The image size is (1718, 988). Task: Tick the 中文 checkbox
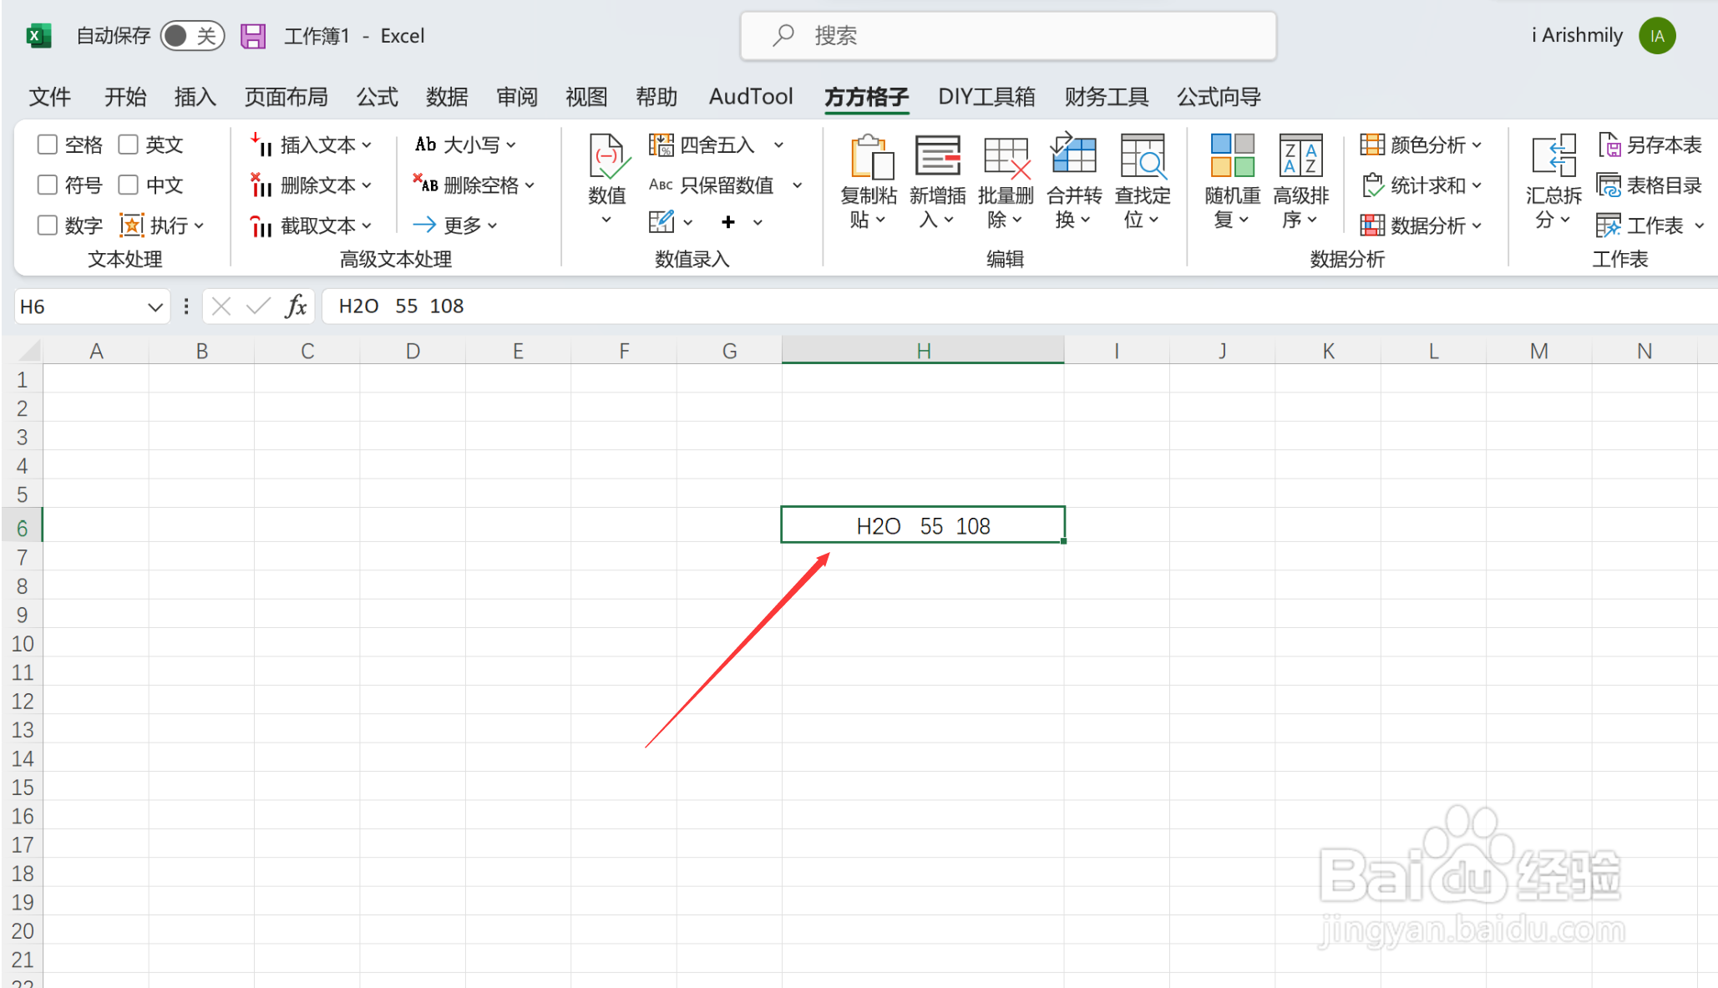point(128,185)
